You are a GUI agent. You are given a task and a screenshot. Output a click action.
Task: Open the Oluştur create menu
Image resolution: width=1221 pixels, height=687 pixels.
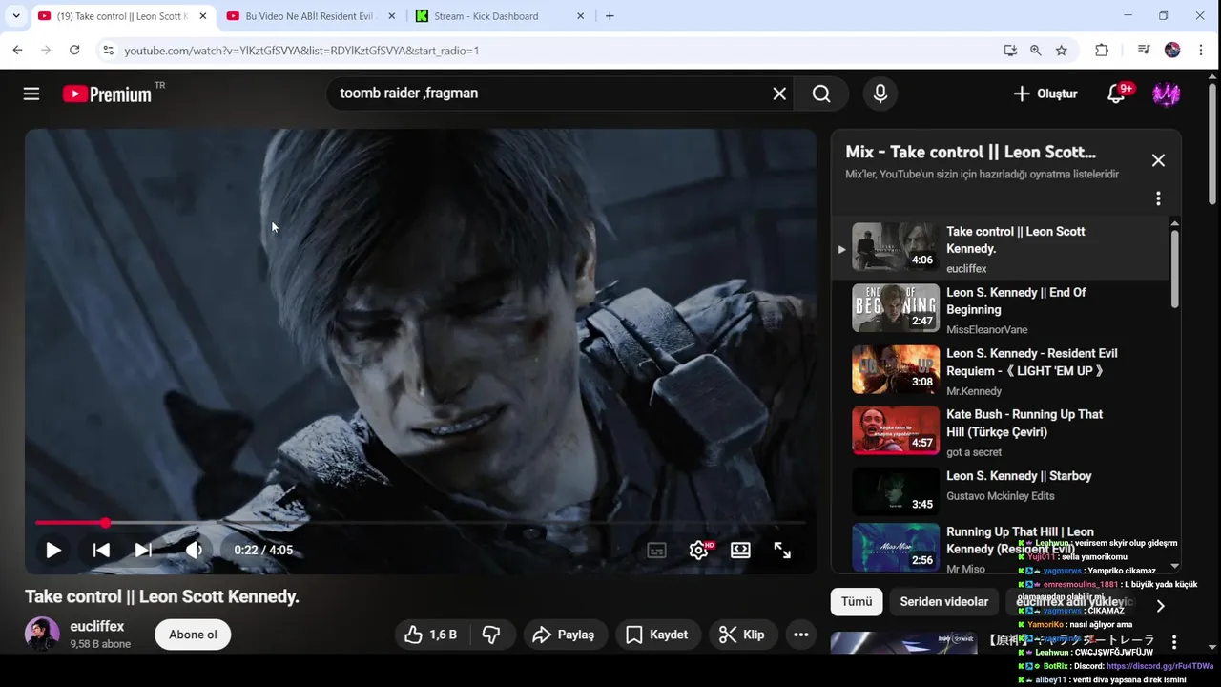pyautogui.click(x=1045, y=94)
